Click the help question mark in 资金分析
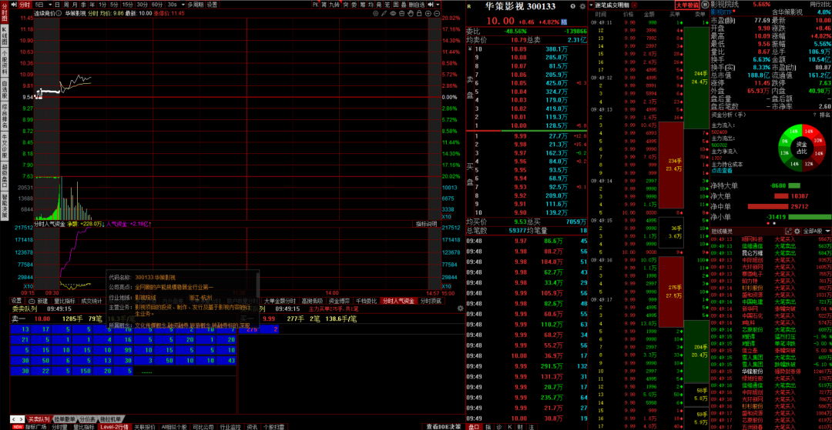The image size is (832, 430). click(814, 114)
